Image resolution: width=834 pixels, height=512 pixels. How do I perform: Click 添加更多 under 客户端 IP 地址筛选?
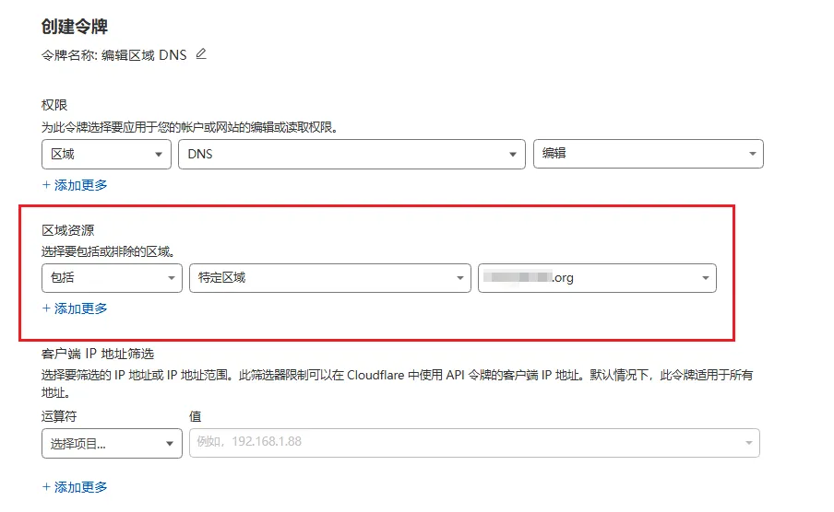click(x=75, y=486)
